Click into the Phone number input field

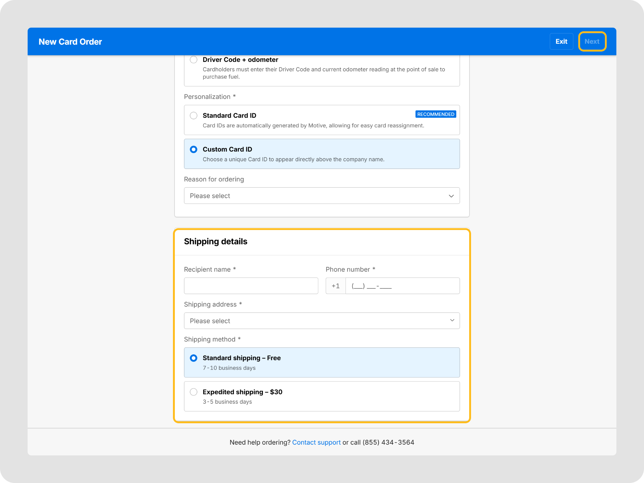(x=402, y=286)
